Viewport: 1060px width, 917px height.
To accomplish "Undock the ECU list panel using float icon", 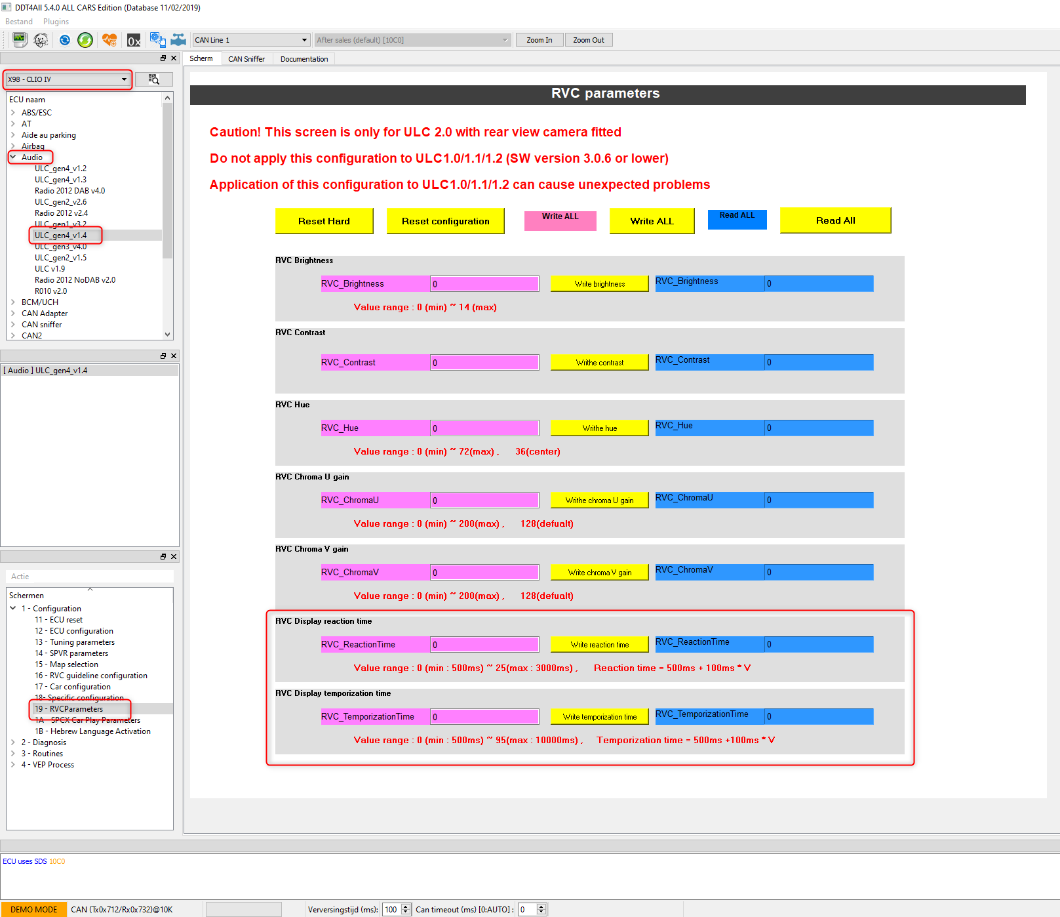I will point(163,58).
